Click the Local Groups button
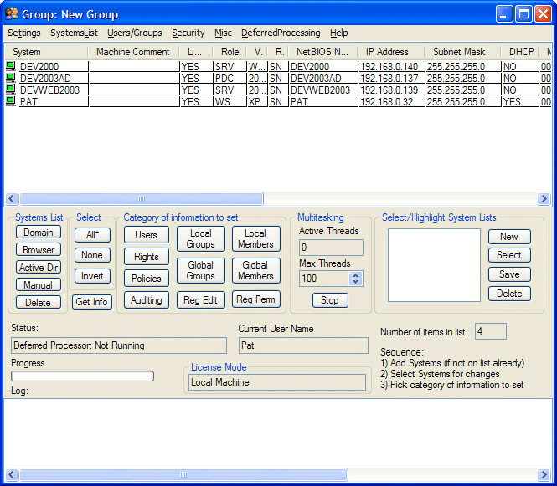Viewport: 557px width, 486px height. tap(201, 238)
